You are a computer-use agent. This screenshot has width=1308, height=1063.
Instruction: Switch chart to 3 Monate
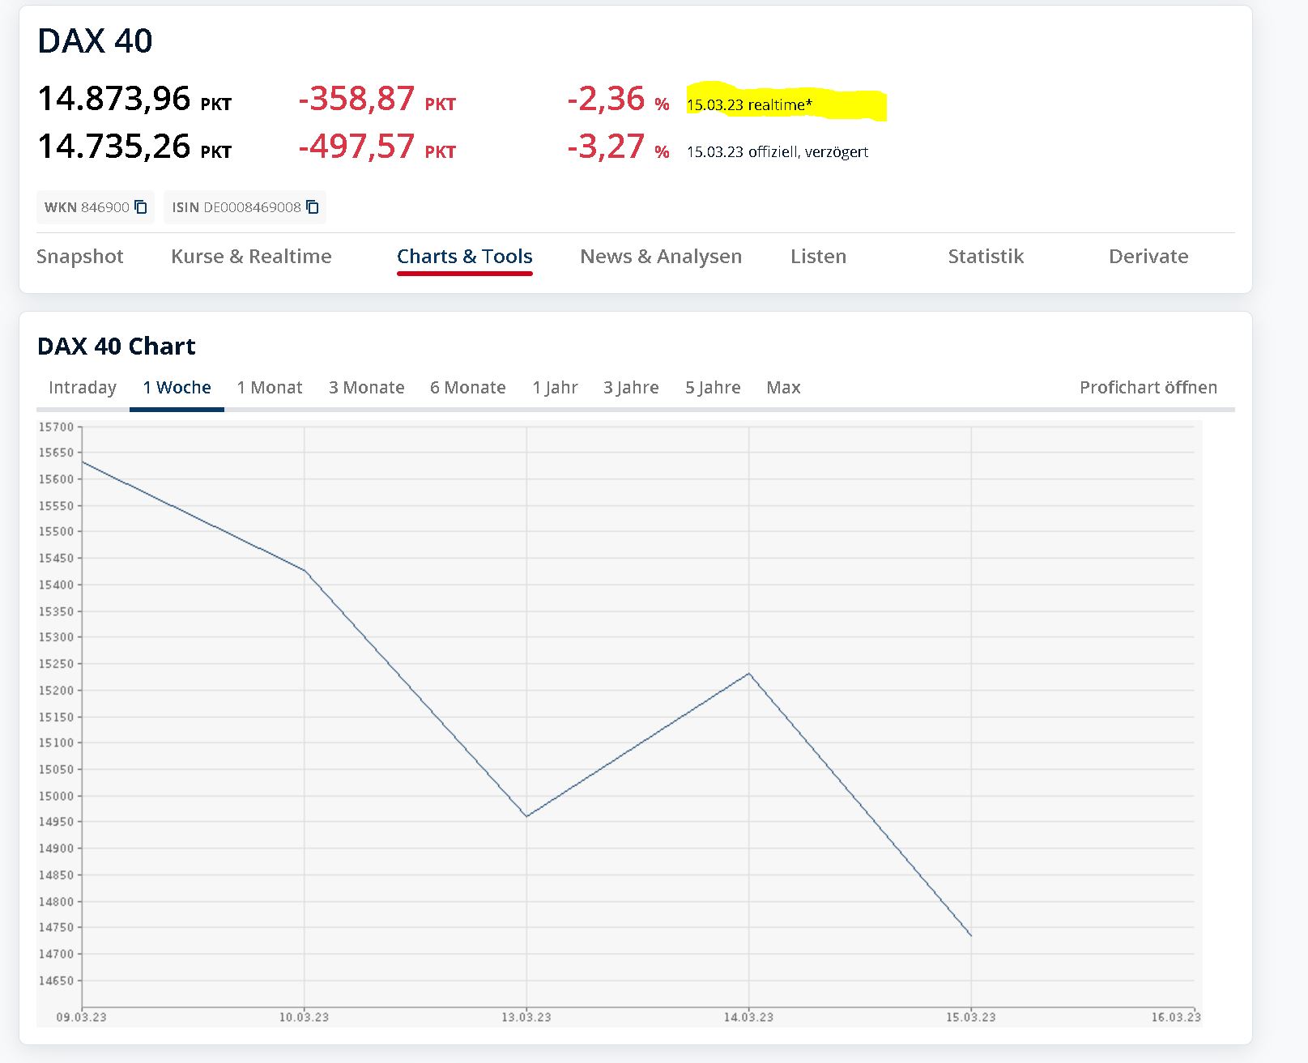[367, 388]
